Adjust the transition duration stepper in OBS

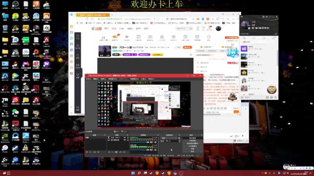[179, 141]
